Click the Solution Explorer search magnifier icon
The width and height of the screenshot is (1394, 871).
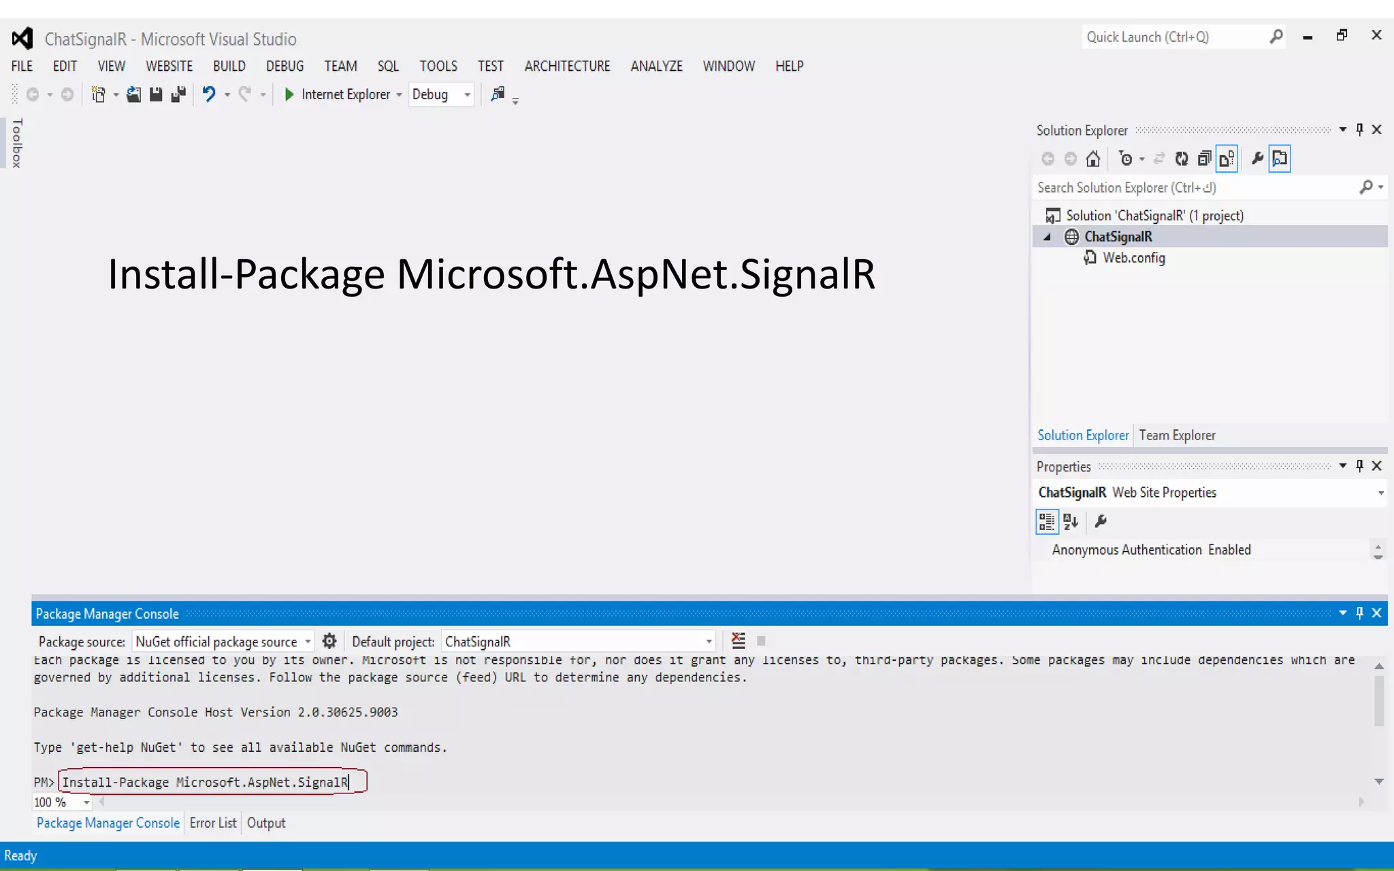[x=1365, y=187]
